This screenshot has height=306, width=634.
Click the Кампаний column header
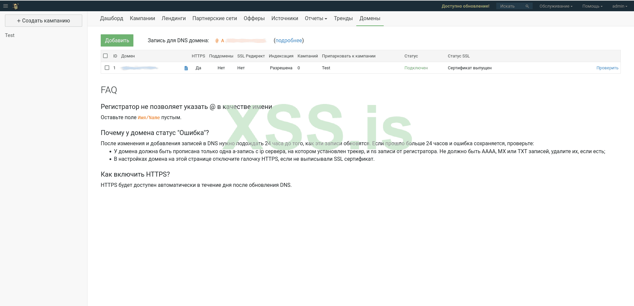[x=308, y=56]
